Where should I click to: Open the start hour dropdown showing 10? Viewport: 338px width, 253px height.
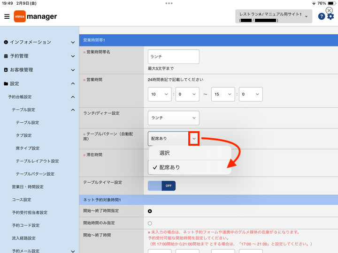[x=160, y=94]
